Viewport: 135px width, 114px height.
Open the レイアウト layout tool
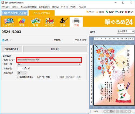coord(9,22)
